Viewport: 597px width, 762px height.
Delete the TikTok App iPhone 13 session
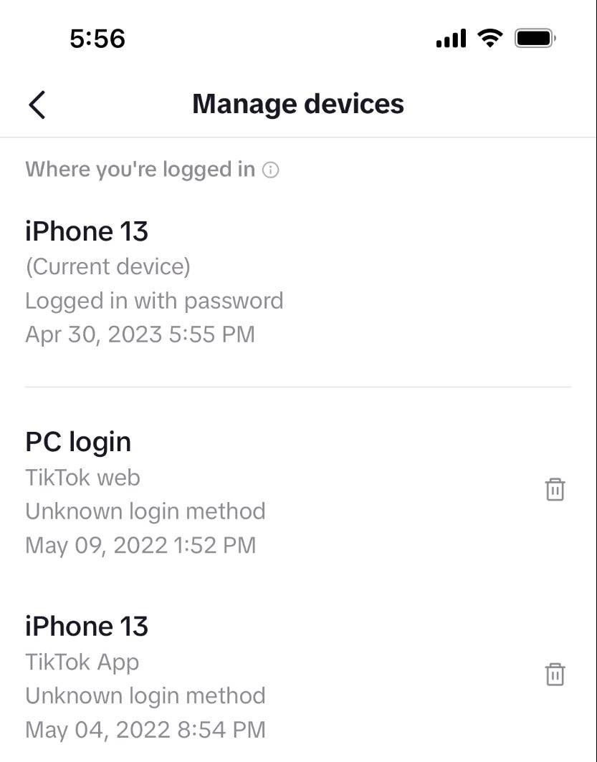555,675
